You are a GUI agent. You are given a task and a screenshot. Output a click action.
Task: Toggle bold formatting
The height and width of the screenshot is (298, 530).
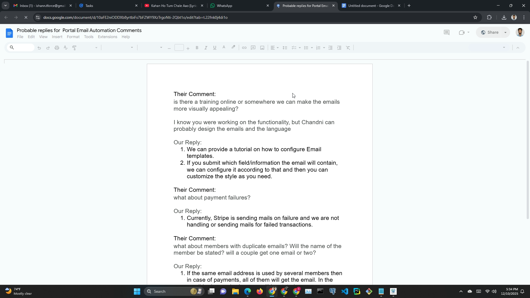click(197, 48)
